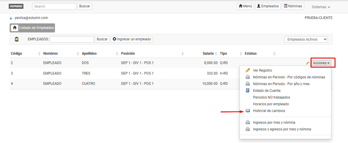
Task: Click the pencil edit icon for employee DOS
Action: pos(307,63)
